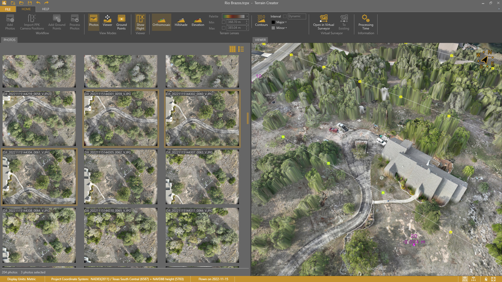
Task: Open project in Virtual Surveyor
Action: click(323, 22)
